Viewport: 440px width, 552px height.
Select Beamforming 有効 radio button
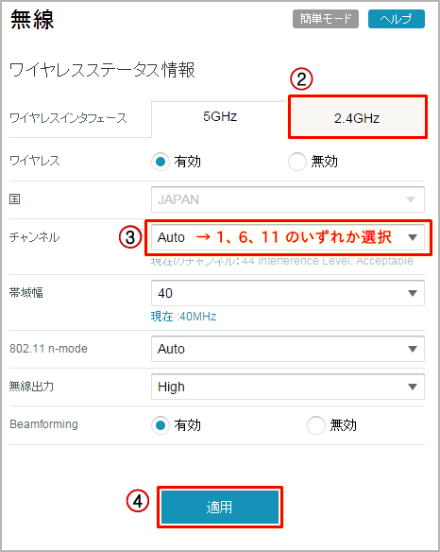coord(161,425)
